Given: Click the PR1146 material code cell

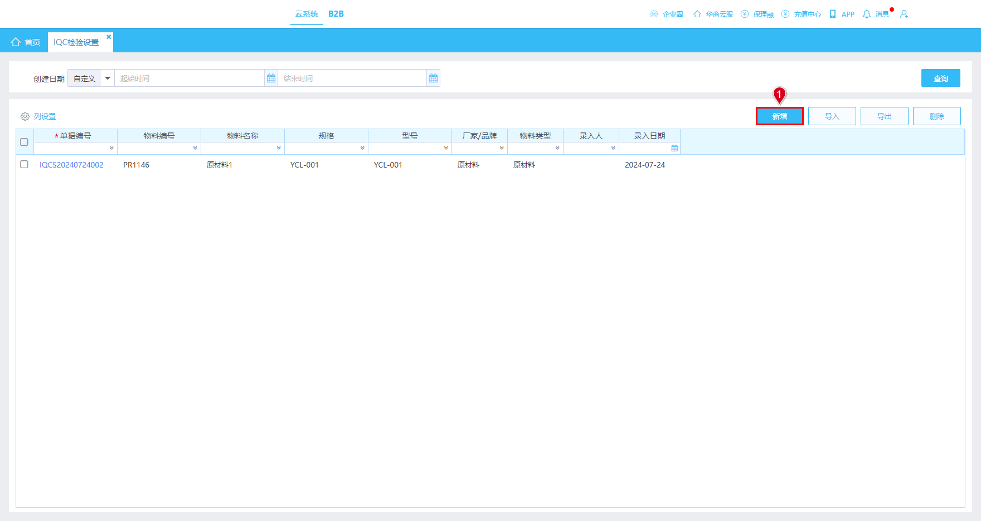Looking at the screenshot, I should pyautogui.click(x=136, y=165).
